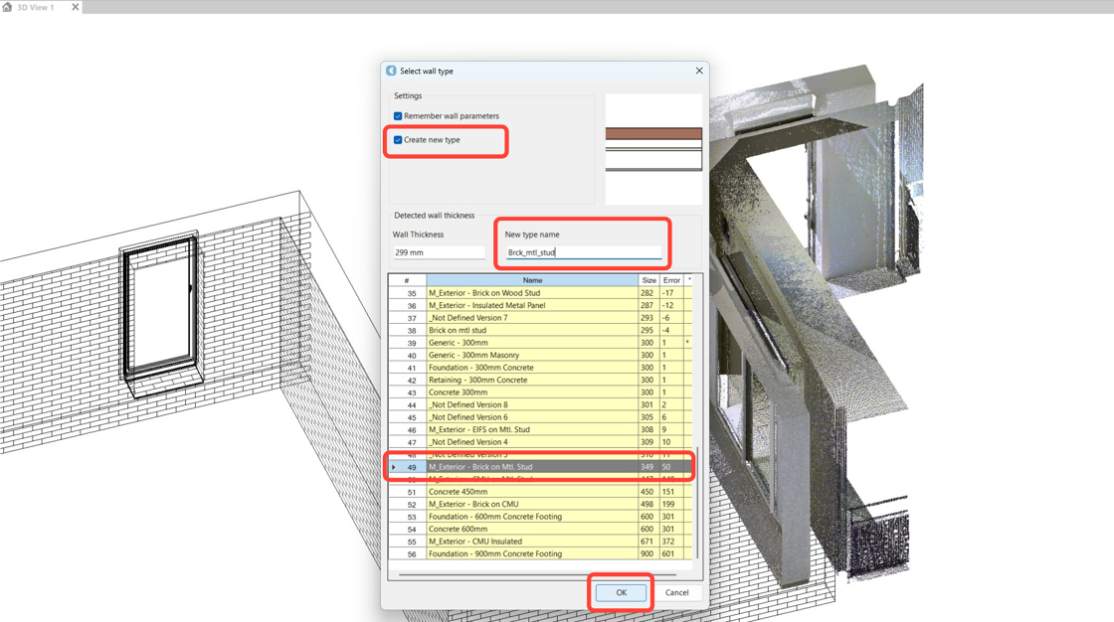Select M_Exterior - Brick on CMU row
1114x622 pixels.
pyautogui.click(x=540, y=504)
